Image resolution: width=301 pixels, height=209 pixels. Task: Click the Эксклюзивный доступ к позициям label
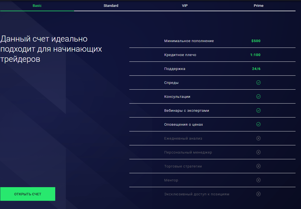click(x=197, y=194)
